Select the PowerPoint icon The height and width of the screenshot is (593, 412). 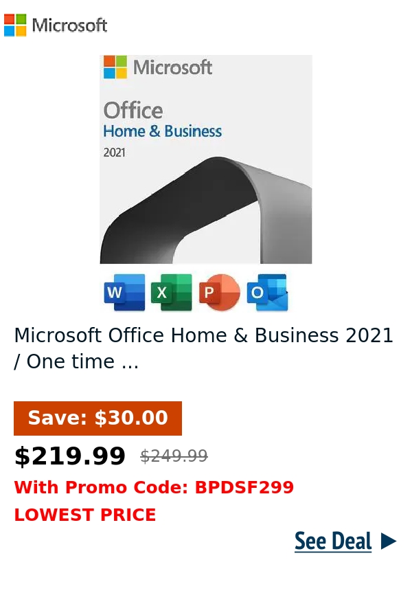220,291
